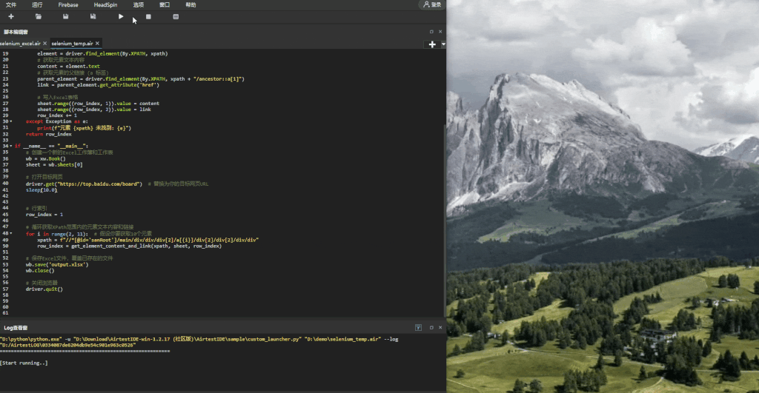
Task: Click the [Start running..] log entry
Action: pos(24,363)
